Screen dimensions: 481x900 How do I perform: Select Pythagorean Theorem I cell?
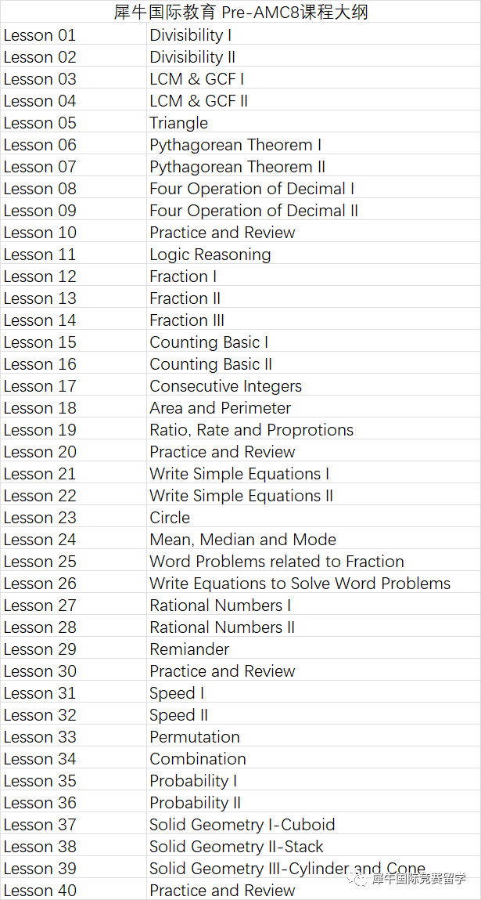pyautogui.click(x=313, y=145)
